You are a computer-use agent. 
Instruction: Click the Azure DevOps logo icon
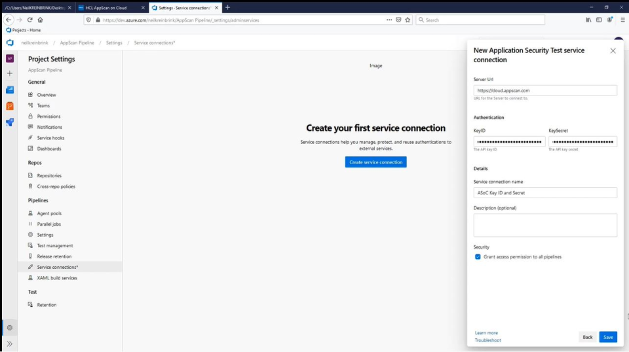click(10, 43)
